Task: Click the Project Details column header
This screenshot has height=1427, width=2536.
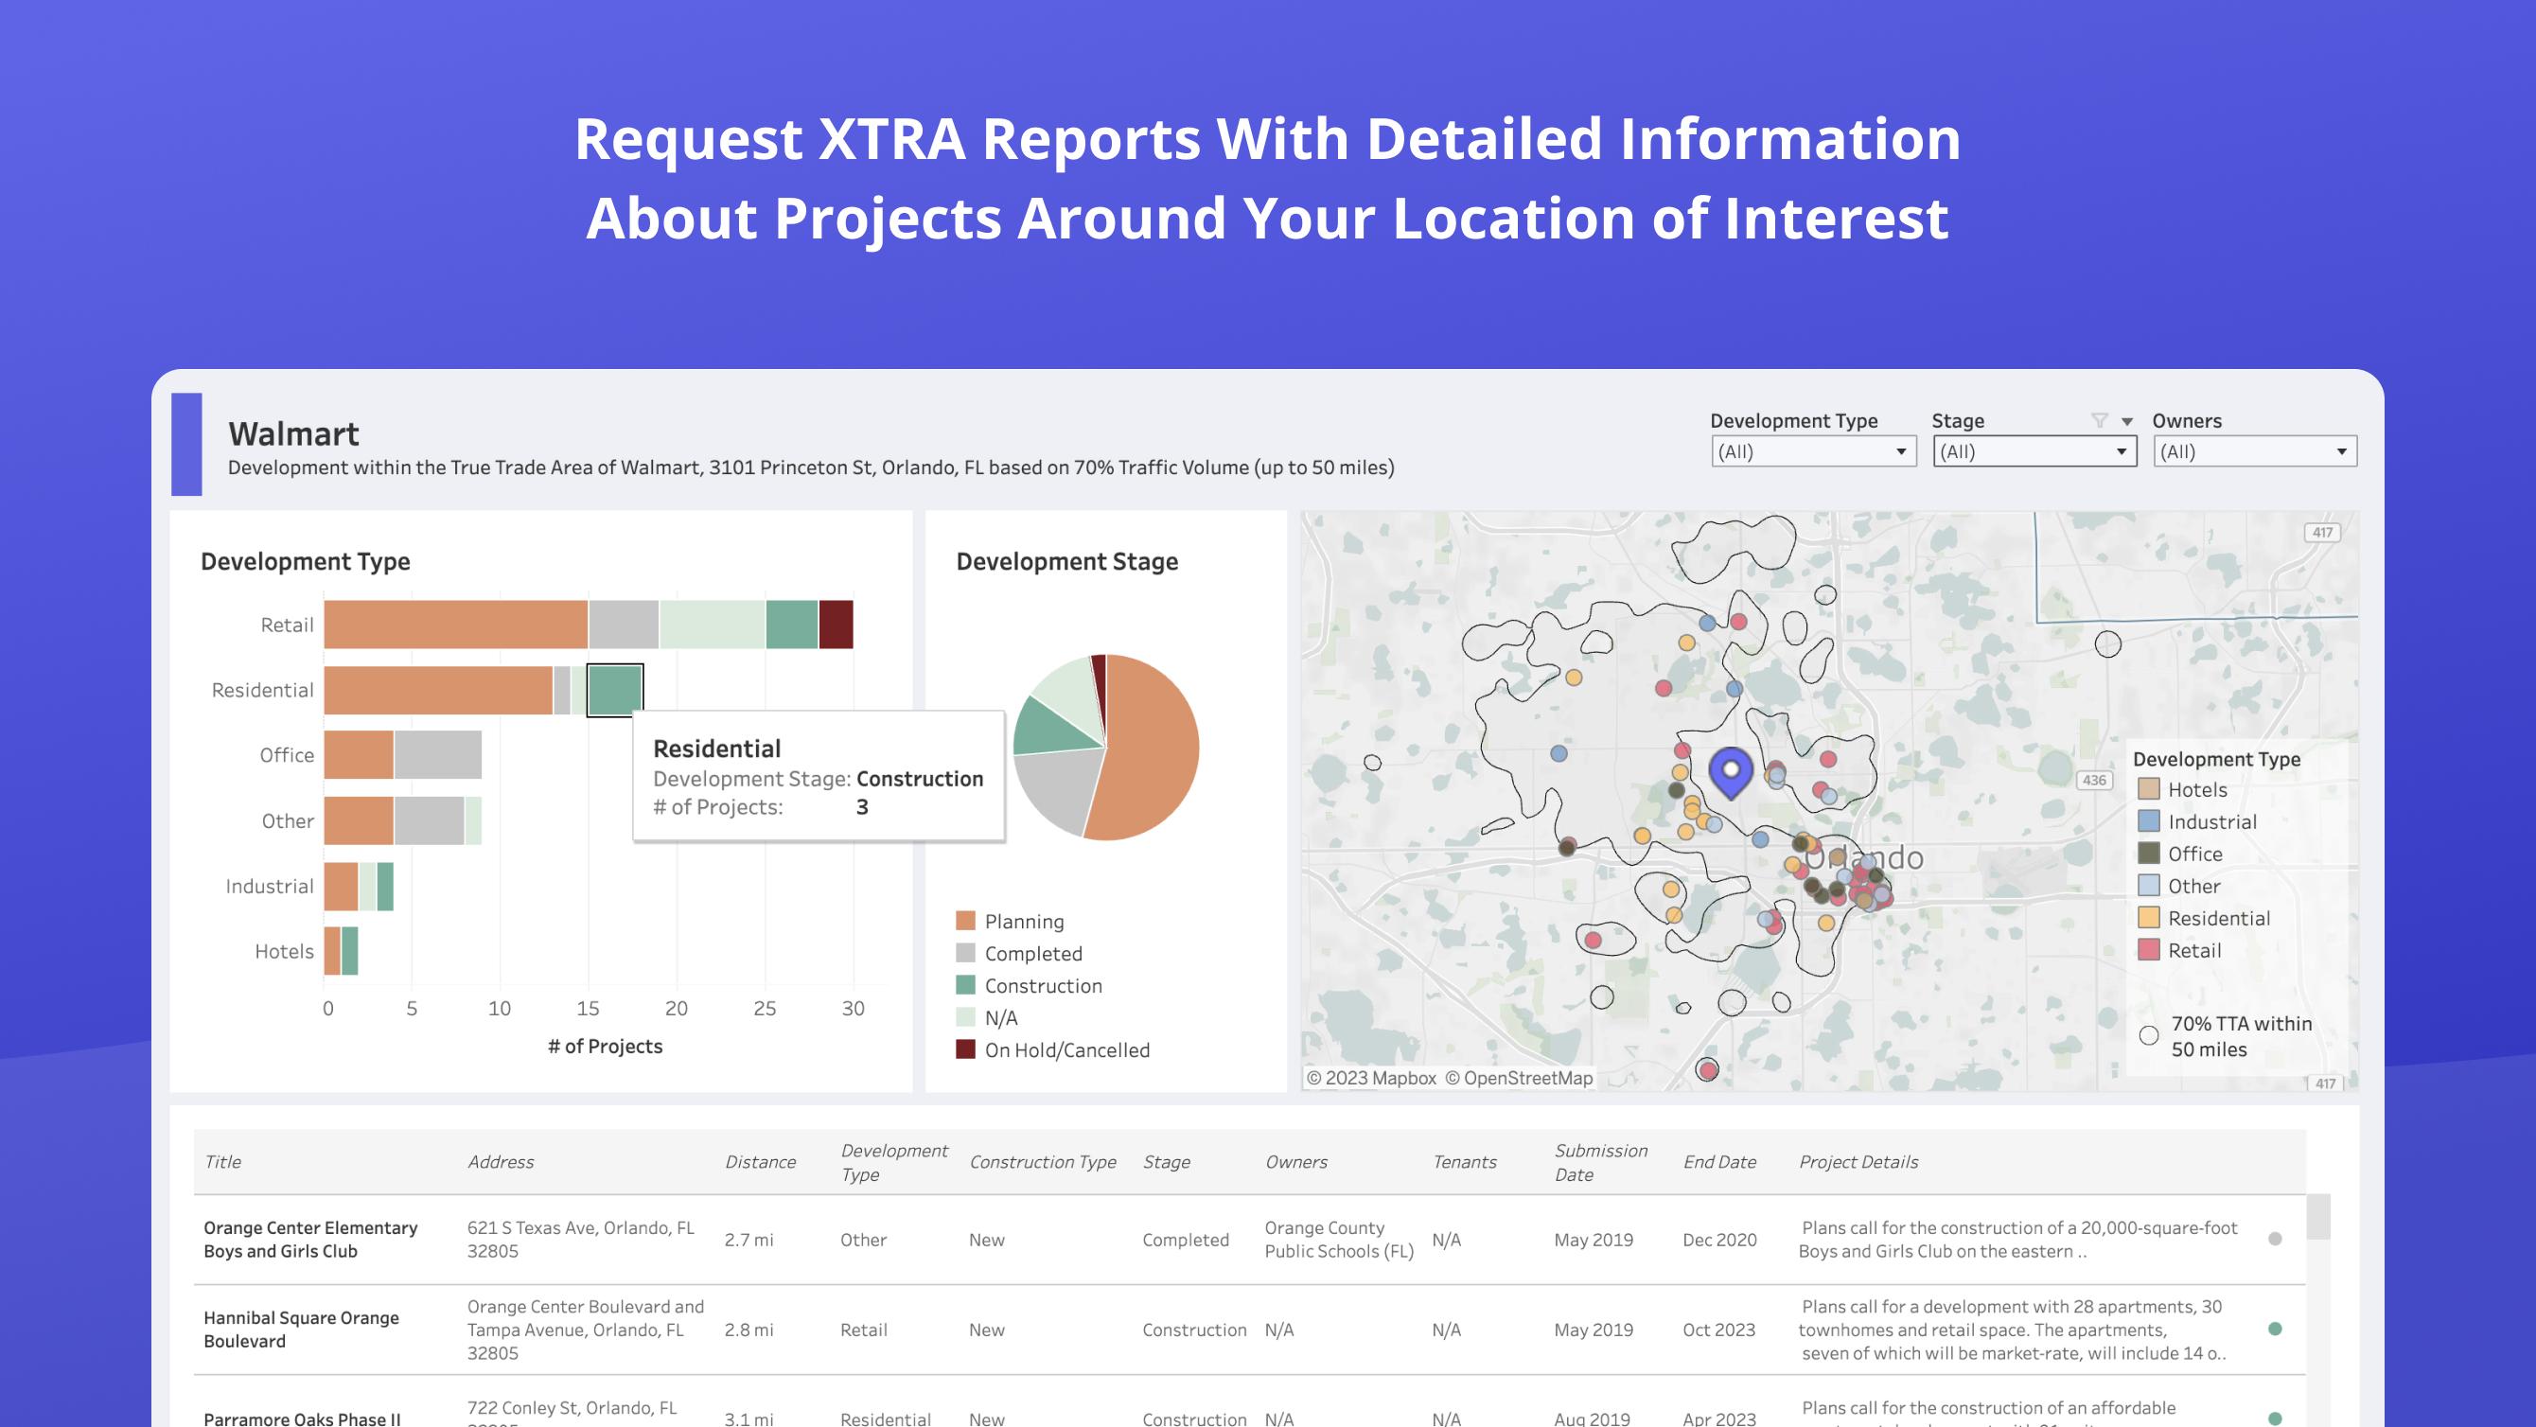Action: [x=1858, y=1162]
